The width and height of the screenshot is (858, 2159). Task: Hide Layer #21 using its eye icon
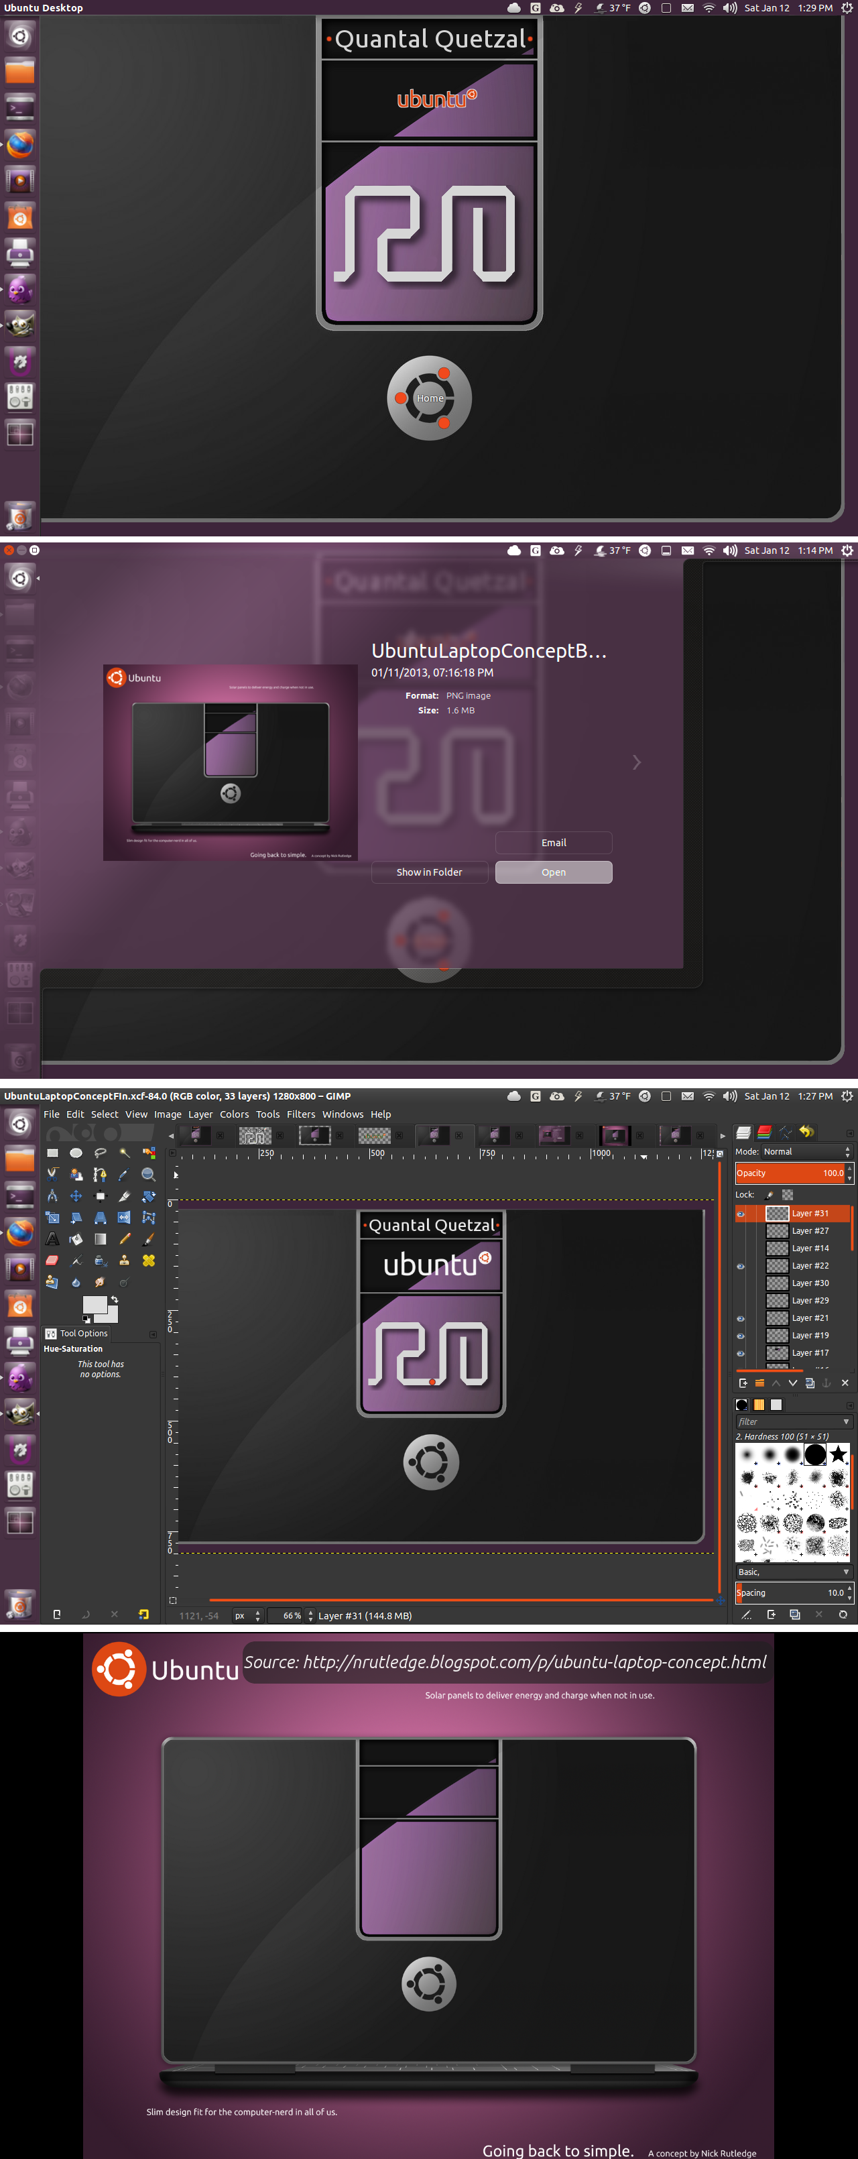coord(741,1318)
